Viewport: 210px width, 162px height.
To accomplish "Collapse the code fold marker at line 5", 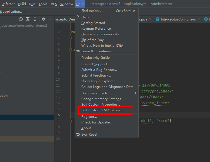I will pyautogui.click(x=70, y=50).
